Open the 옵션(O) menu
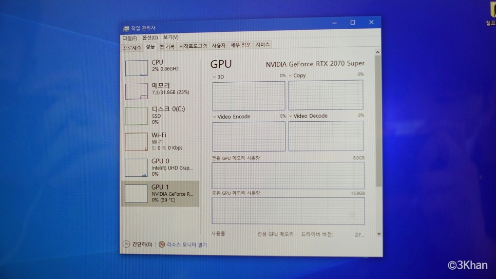The width and height of the screenshot is (496, 279). (150, 38)
